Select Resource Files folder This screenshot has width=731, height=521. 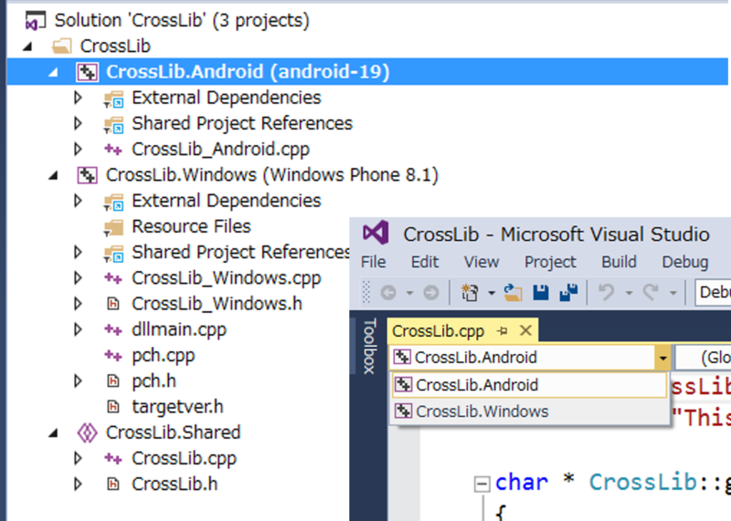(191, 226)
